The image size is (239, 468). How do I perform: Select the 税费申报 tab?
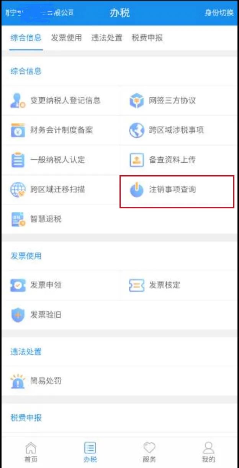tap(147, 38)
